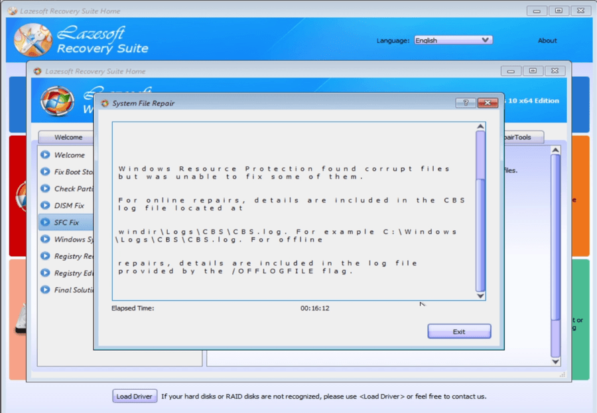Click the arrow icon beside Registry Edi…
The height and width of the screenshot is (413, 597).
click(45, 273)
